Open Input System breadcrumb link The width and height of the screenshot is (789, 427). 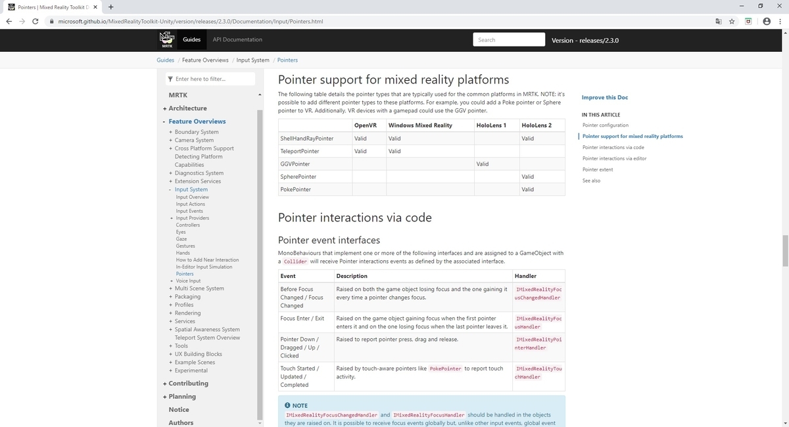pyautogui.click(x=253, y=60)
